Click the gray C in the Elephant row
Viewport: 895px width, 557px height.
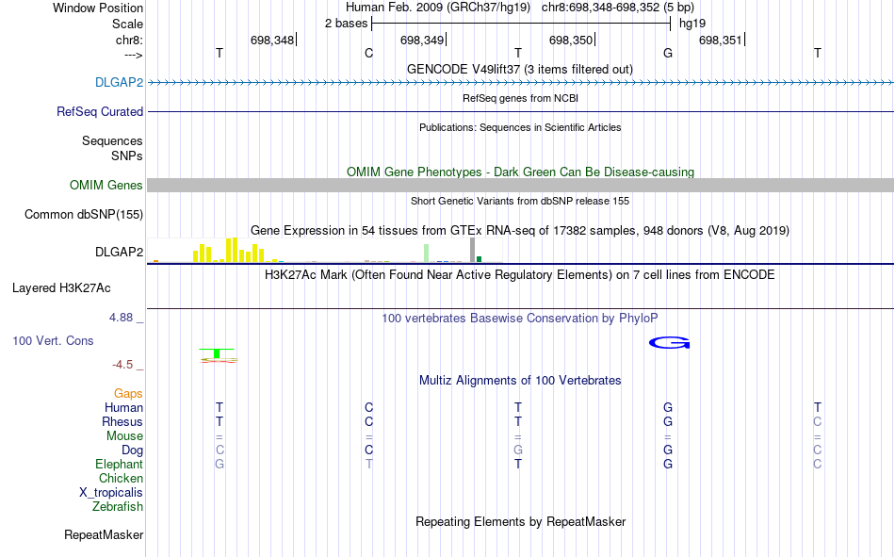pyautogui.click(x=818, y=464)
